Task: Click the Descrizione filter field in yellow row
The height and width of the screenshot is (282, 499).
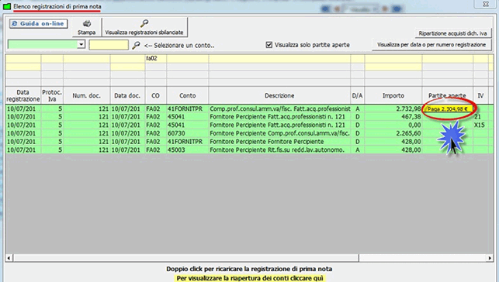Action: 279,58
